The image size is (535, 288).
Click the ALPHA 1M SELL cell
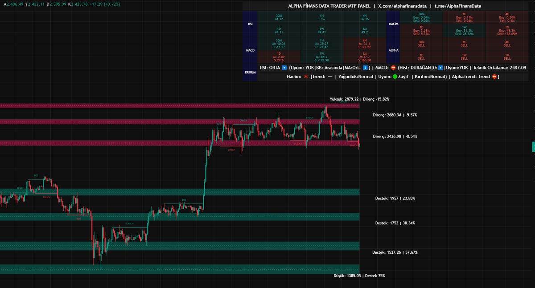pyautogui.click(x=507, y=57)
